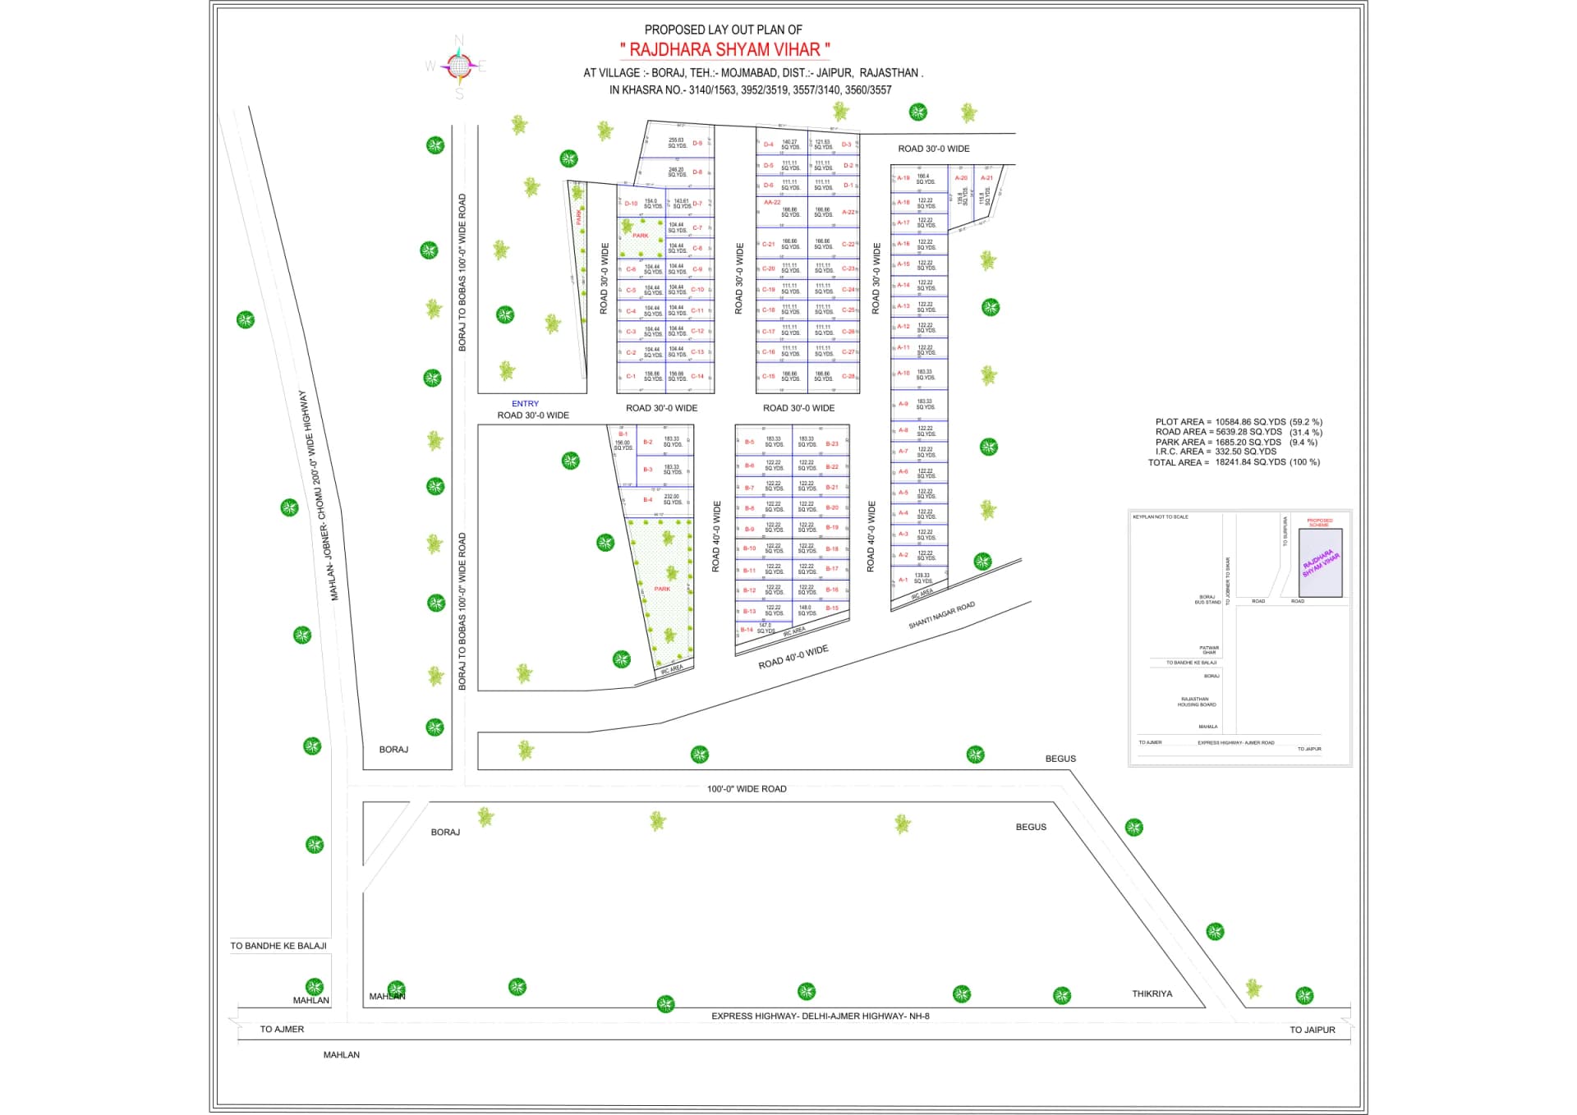Click BORAJ BUS STAND in key plan
The width and height of the screenshot is (1577, 1115).
[x=1207, y=600]
